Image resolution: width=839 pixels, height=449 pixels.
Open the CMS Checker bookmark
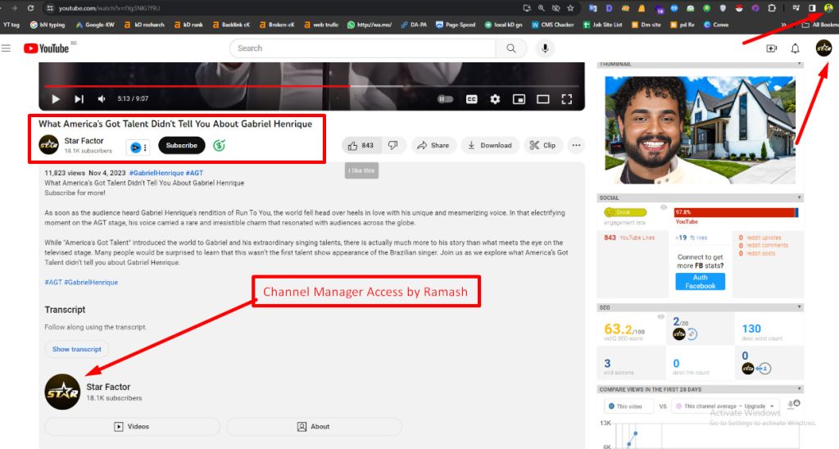pos(553,25)
